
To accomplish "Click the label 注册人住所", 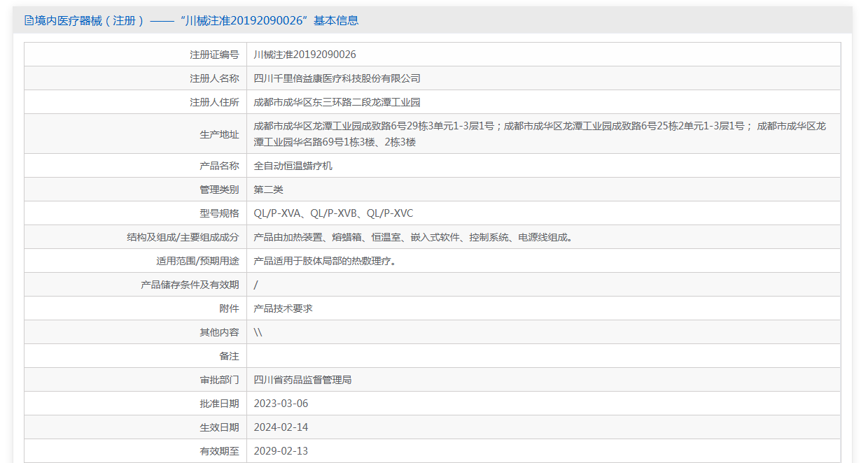I will point(214,102).
